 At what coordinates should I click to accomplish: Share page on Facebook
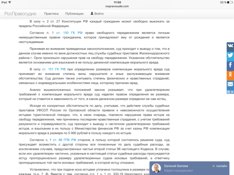pyautogui.click(x=230, y=66)
